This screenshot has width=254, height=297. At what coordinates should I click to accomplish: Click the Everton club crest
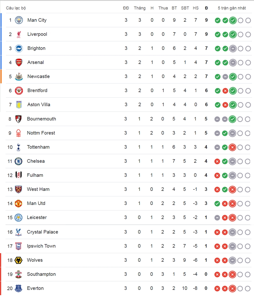coord(18,288)
